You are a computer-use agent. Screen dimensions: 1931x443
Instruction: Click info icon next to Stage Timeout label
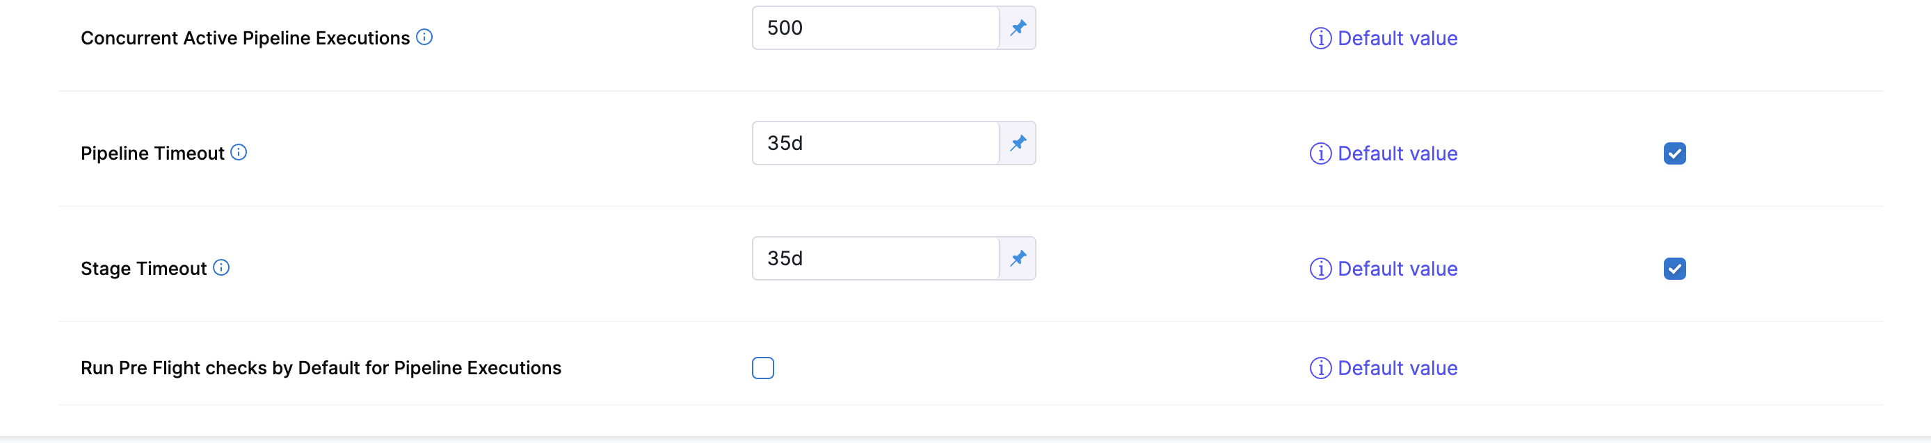(221, 268)
